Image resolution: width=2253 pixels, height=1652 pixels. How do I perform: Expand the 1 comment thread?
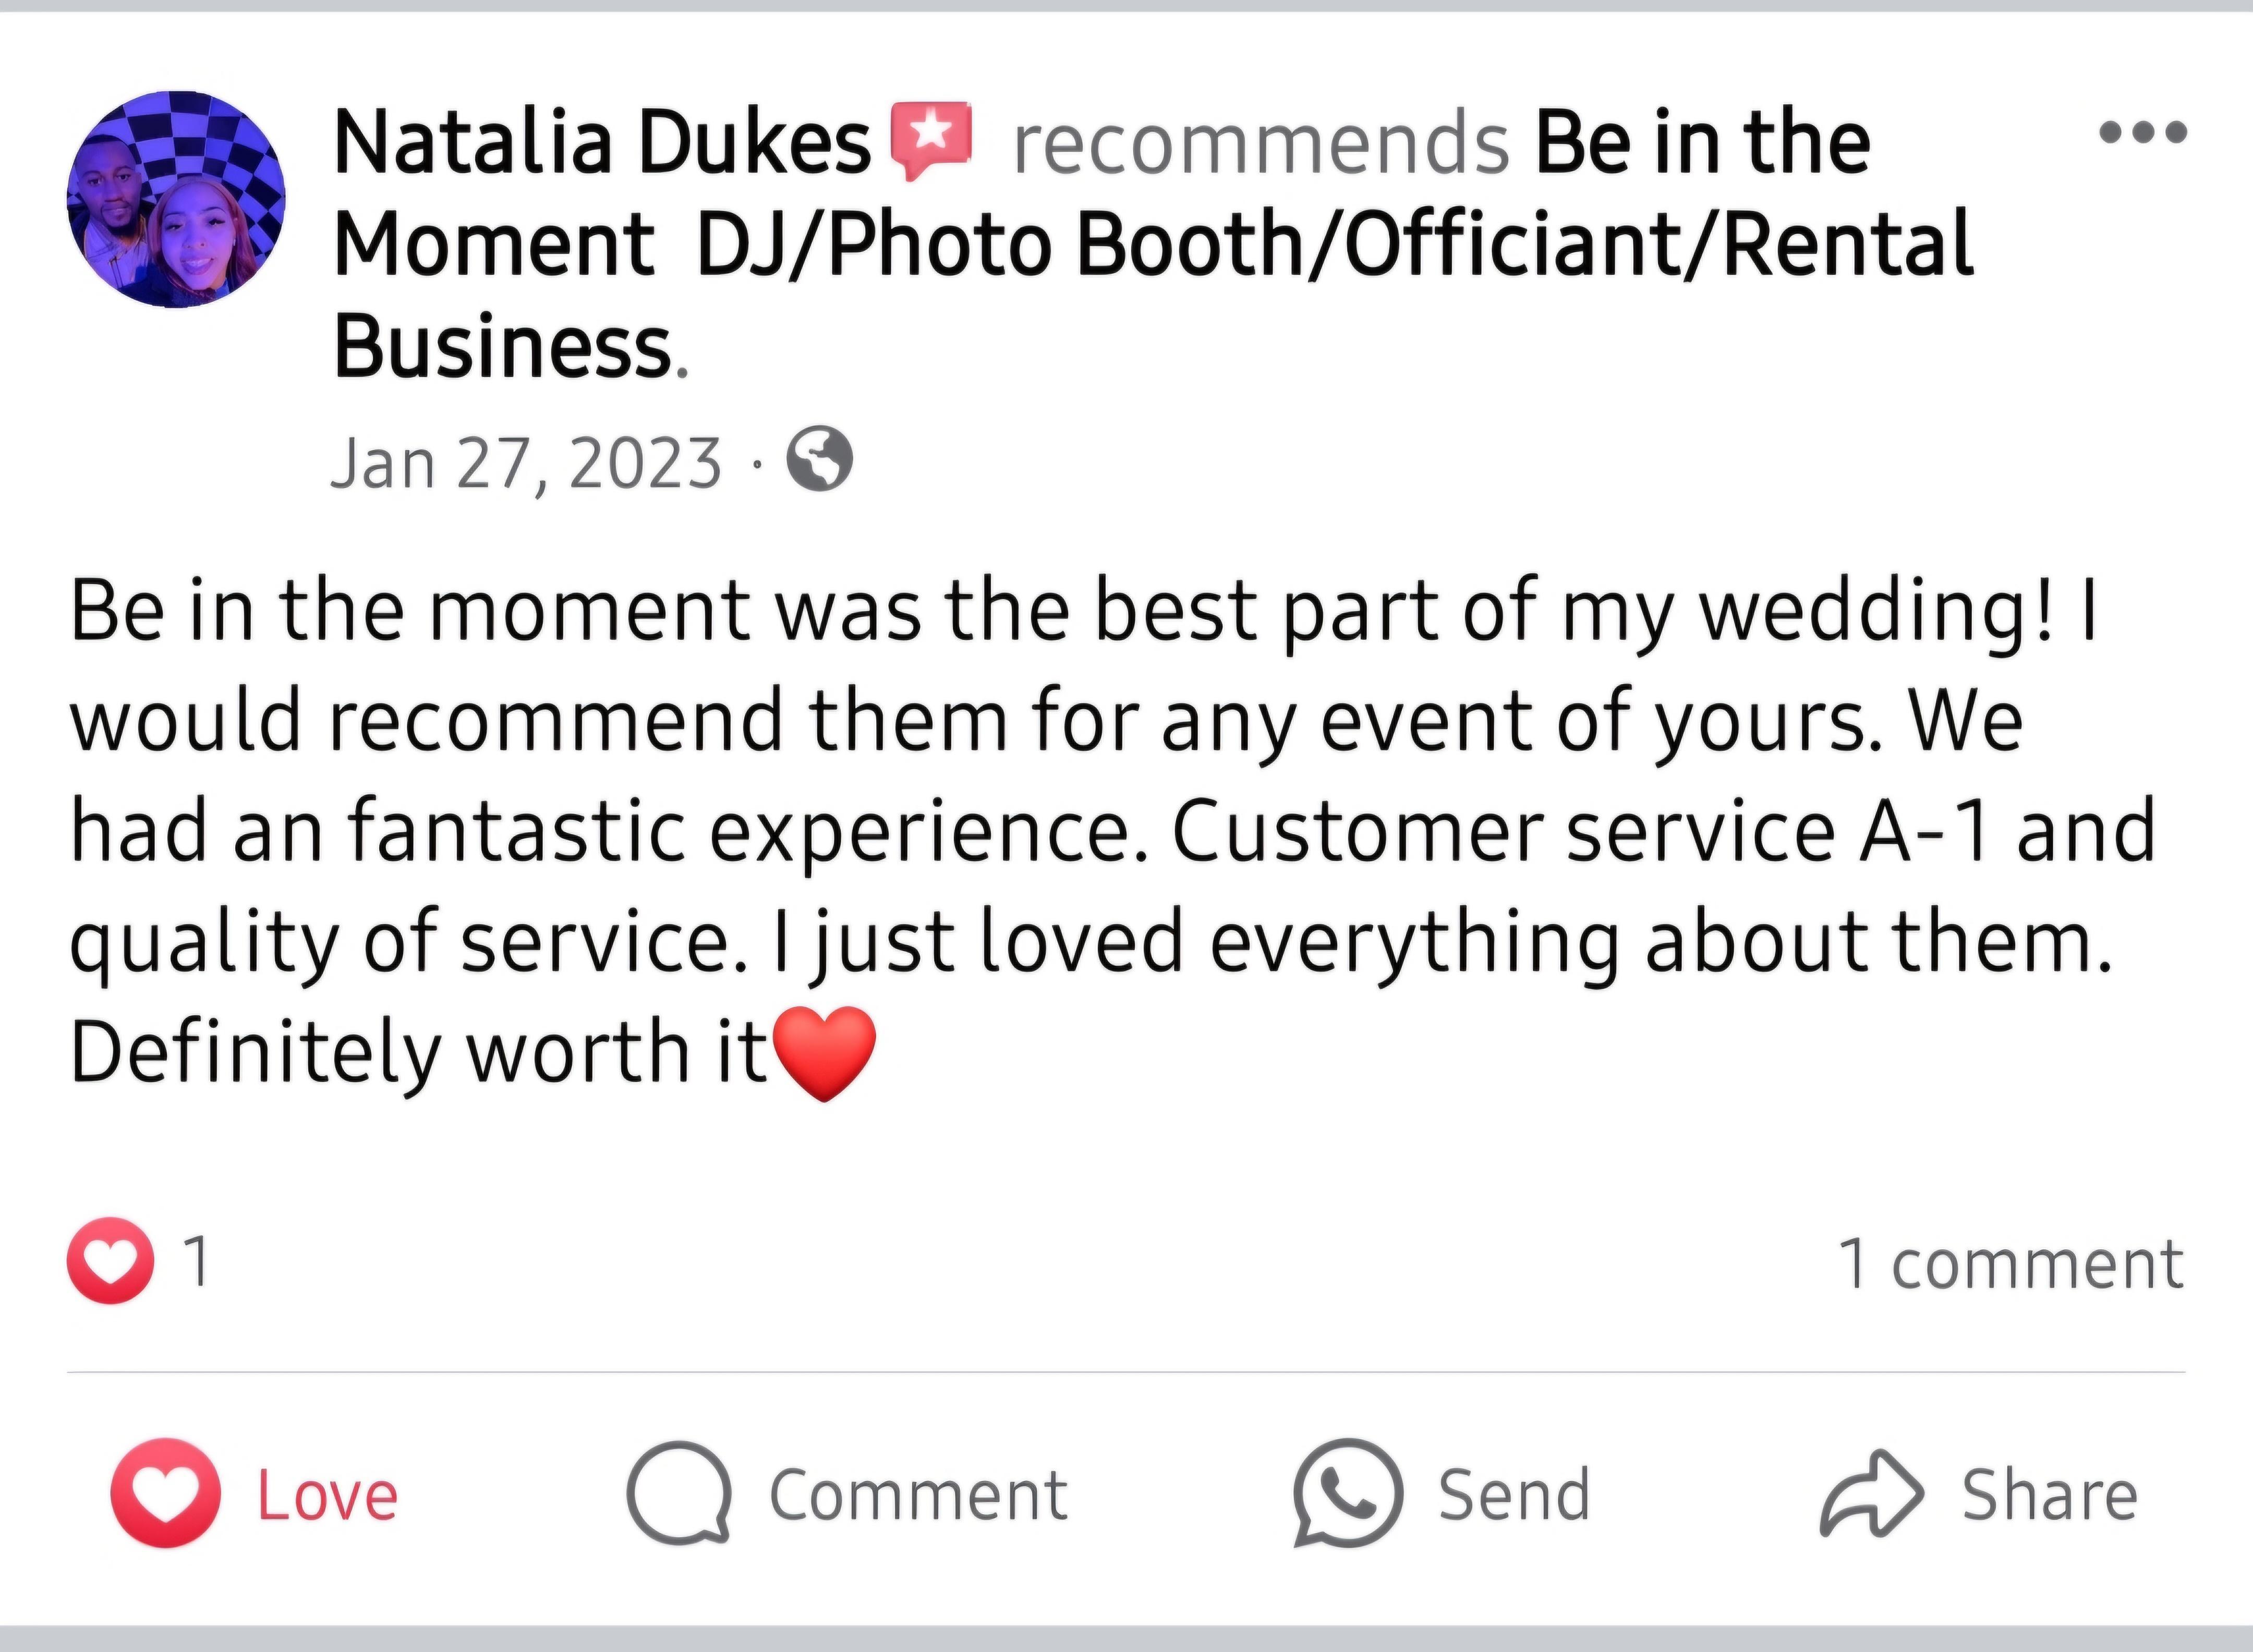click(x=2011, y=1264)
